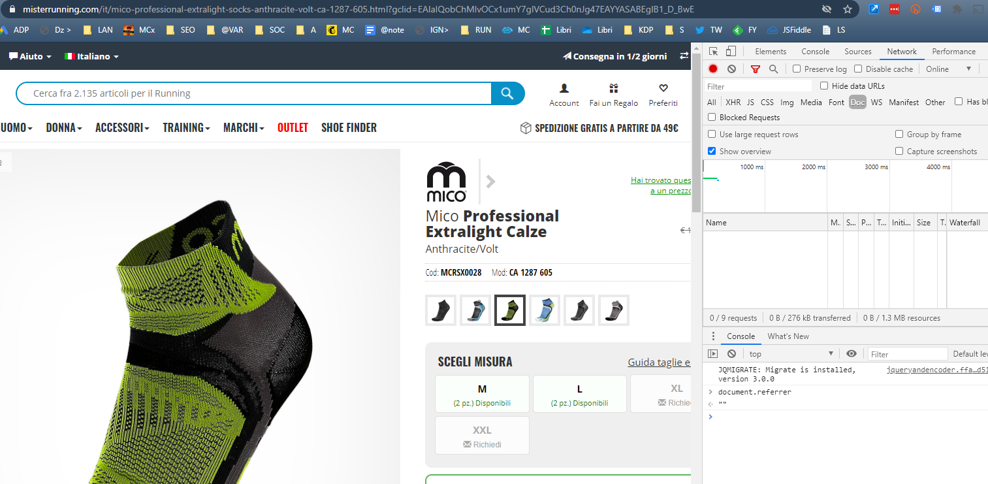Create a live expression with the eye icon
The height and width of the screenshot is (484, 988).
[x=852, y=353]
